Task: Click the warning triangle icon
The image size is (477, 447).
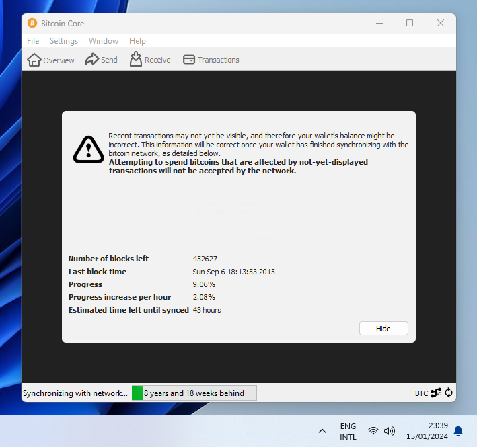Action: [89, 149]
